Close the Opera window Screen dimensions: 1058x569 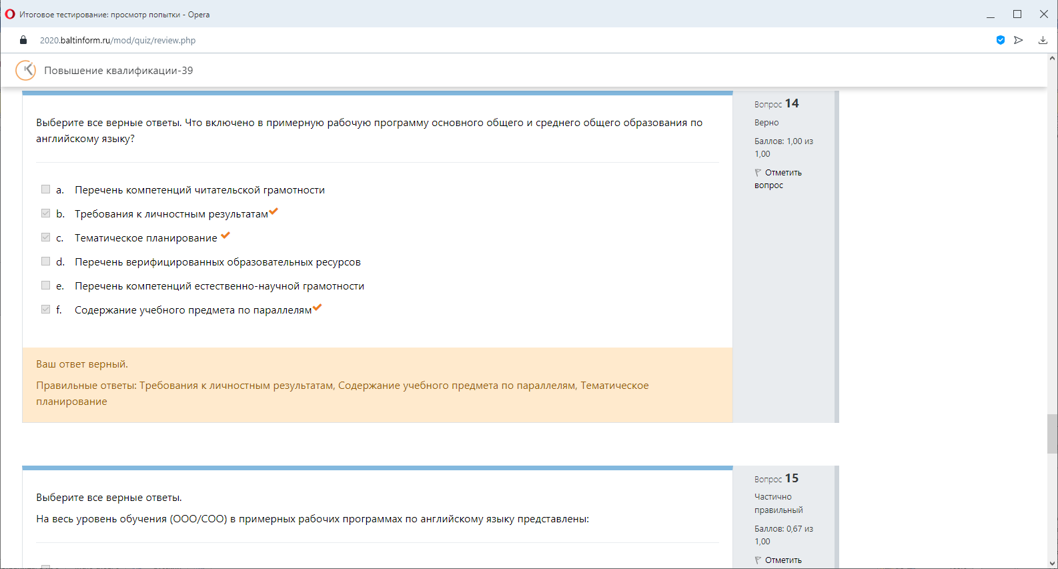[x=1044, y=14]
